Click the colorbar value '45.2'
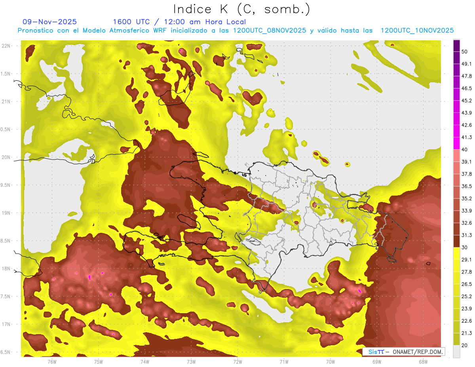This screenshot has height=367, width=475. point(467,101)
